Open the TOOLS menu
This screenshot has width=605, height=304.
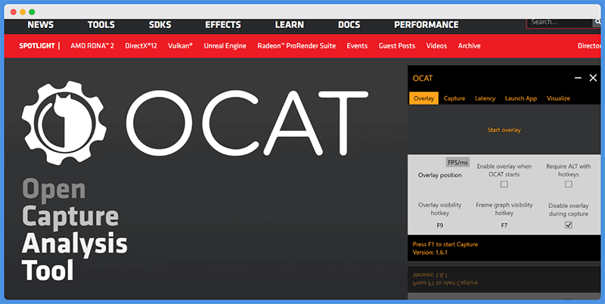(101, 25)
